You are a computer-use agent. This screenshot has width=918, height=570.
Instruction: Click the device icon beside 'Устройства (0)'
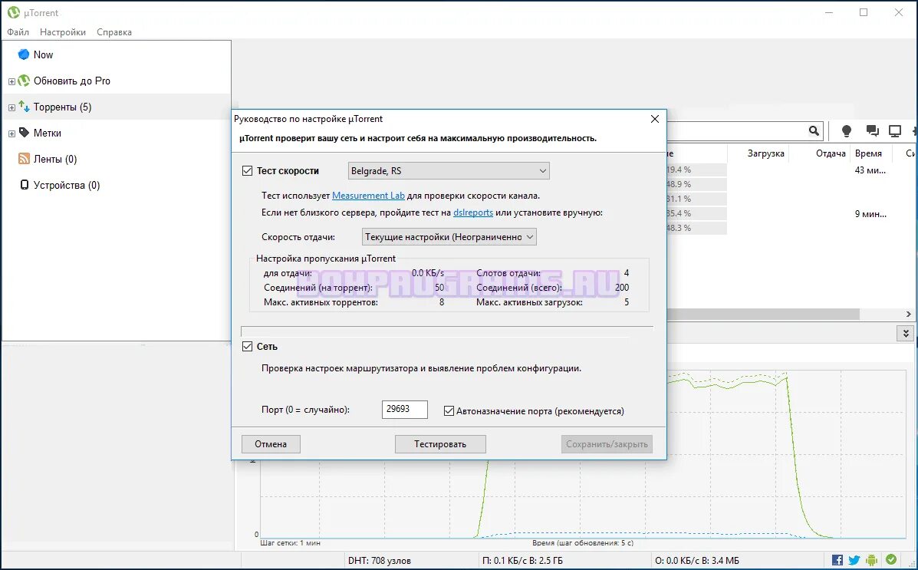[24, 185]
